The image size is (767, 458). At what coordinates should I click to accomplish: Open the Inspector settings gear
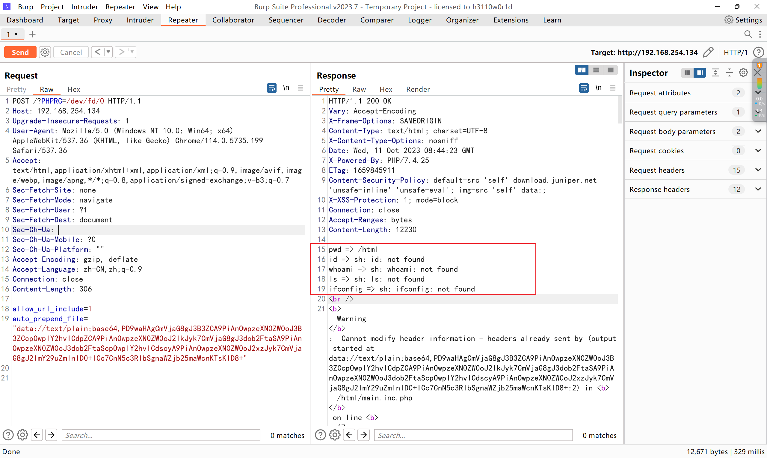click(x=743, y=73)
